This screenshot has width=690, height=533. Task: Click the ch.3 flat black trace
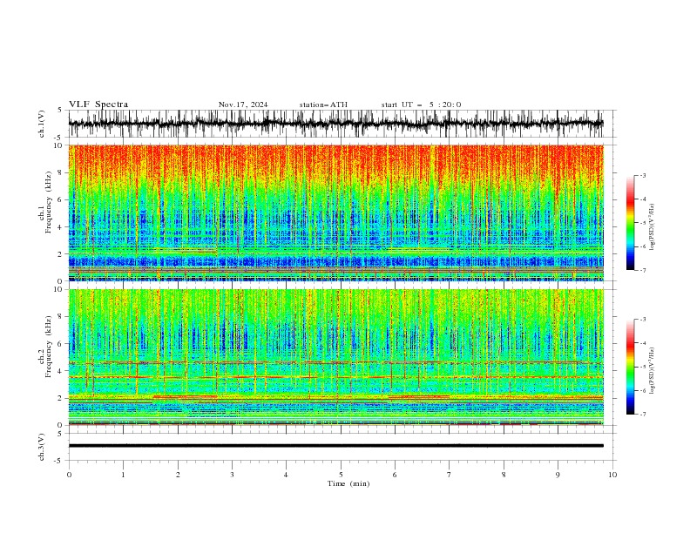[x=336, y=446]
